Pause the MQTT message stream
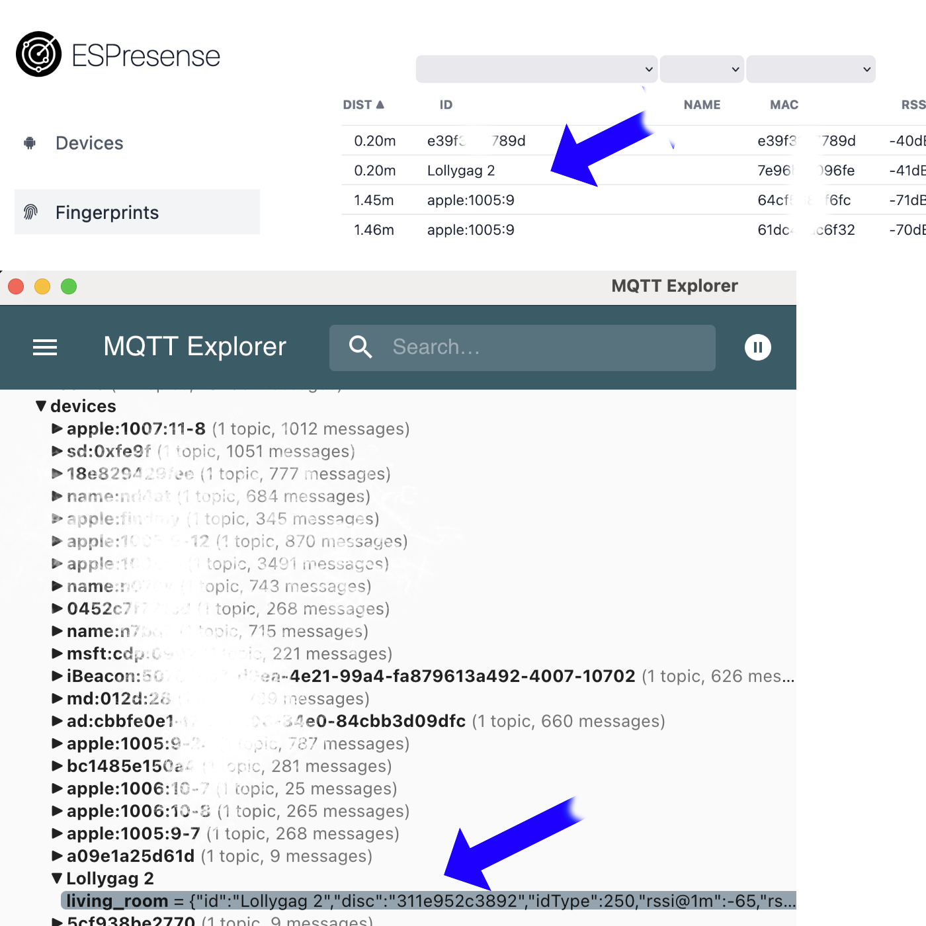This screenshot has height=926, width=926. (x=758, y=347)
